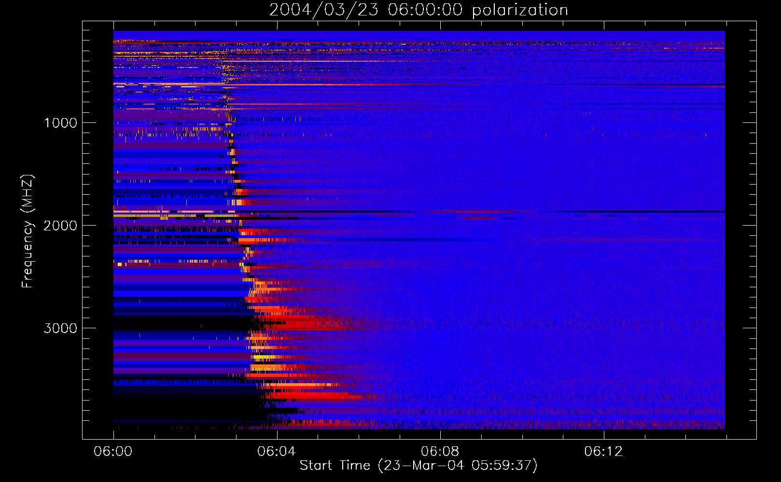781x482 pixels.
Task: Click the 06:00 time tick label
Action: click(113, 452)
